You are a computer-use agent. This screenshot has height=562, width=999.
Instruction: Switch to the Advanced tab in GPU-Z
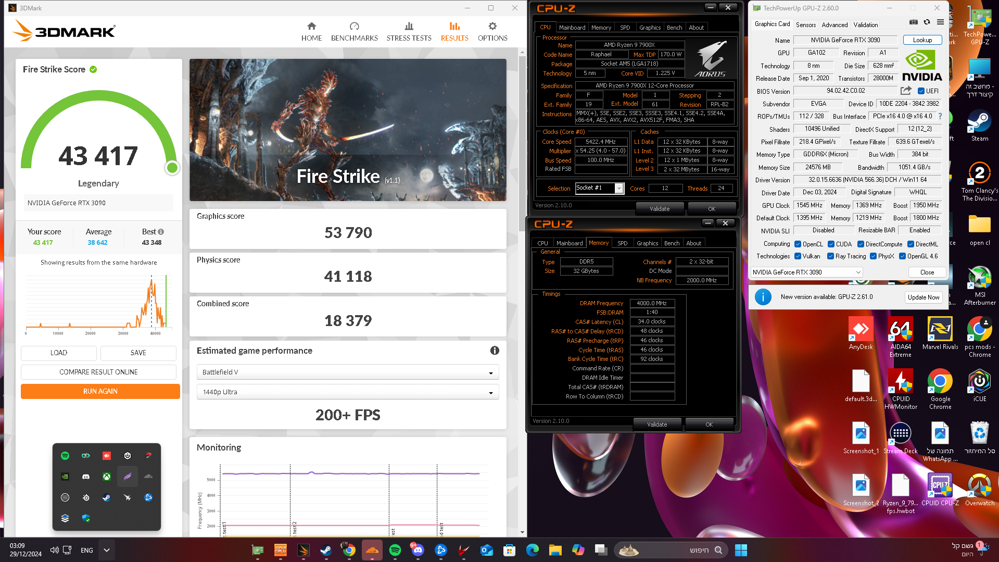point(834,24)
